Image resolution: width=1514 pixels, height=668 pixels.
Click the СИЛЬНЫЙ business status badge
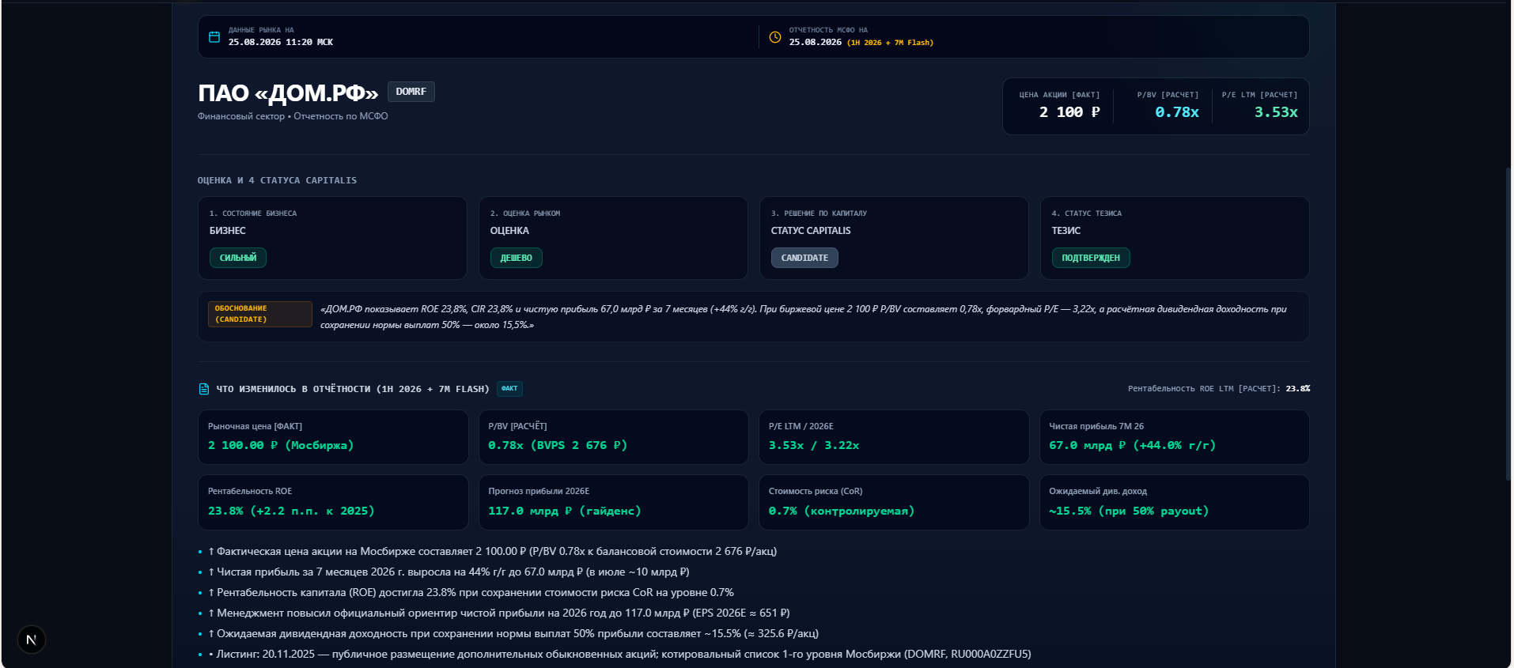(x=238, y=258)
